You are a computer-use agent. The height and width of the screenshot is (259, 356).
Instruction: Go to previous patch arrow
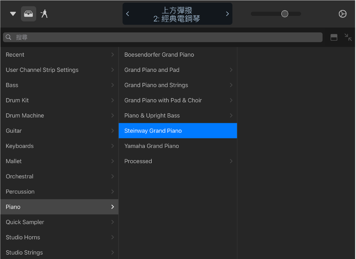pos(128,14)
